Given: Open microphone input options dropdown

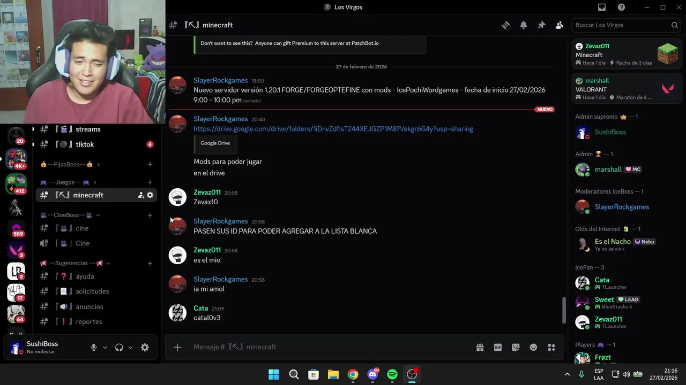Looking at the screenshot, I should coord(105,348).
